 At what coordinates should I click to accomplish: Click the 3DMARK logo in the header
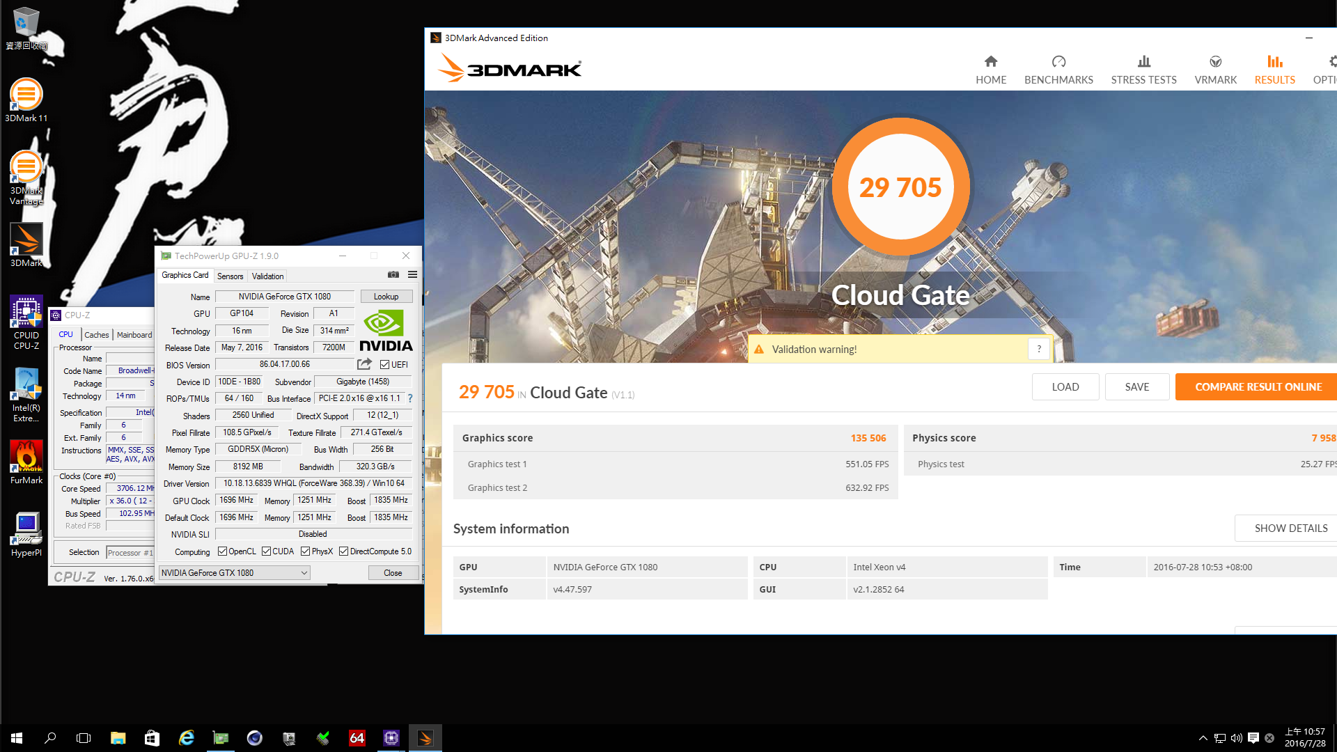coord(510,68)
